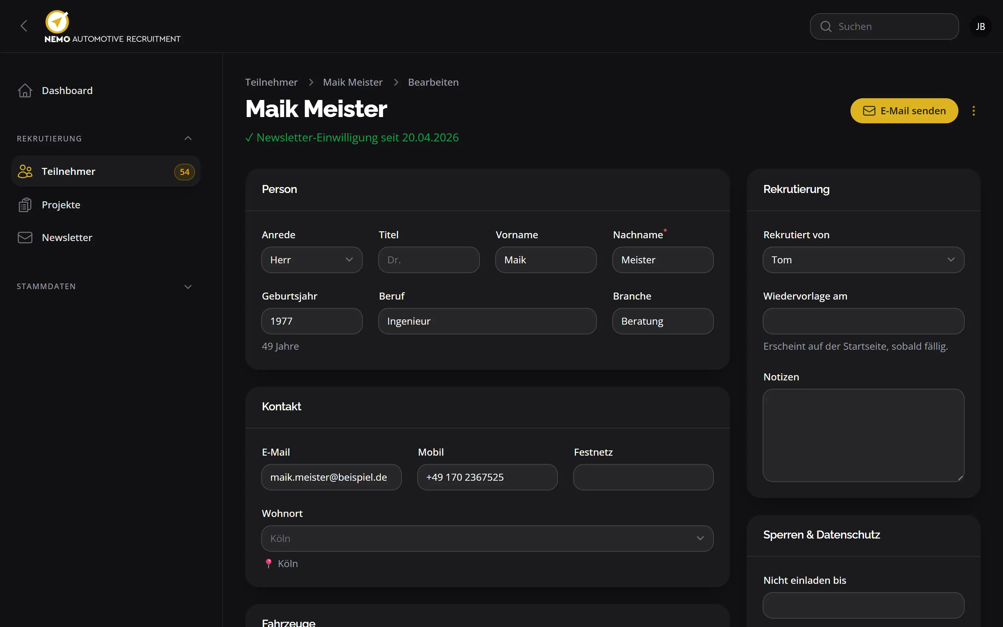The width and height of the screenshot is (1003, 627).
Task: Click the Notizen resize handle corner
Action: click(x=960, y=478)
